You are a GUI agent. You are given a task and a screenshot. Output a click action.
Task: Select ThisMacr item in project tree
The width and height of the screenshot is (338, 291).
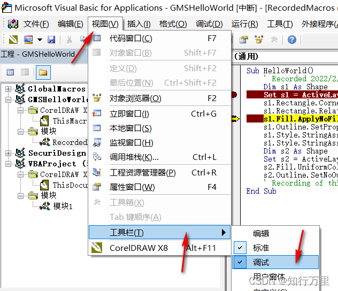click(70, 121)
